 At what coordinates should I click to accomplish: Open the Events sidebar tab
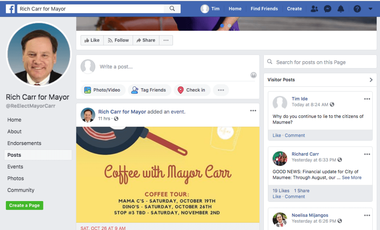tap(15, 167)
